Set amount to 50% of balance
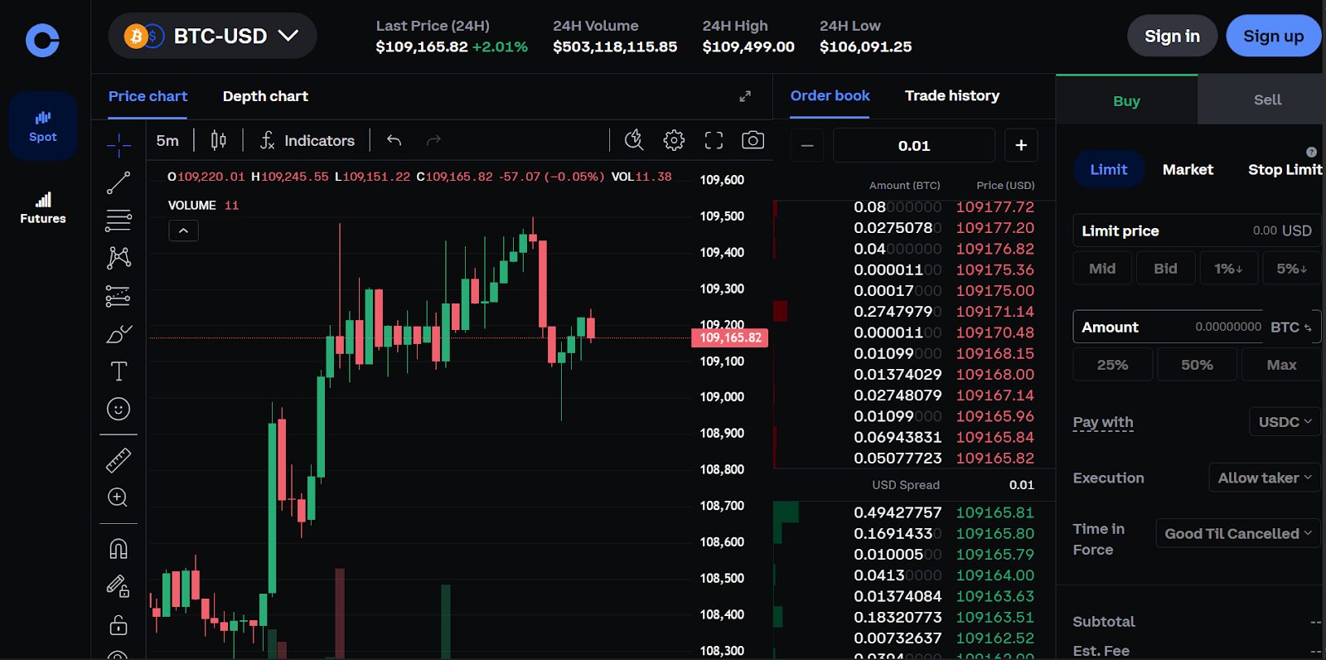This screenshot has width=1326, height=660. [x=1197, y=365]
